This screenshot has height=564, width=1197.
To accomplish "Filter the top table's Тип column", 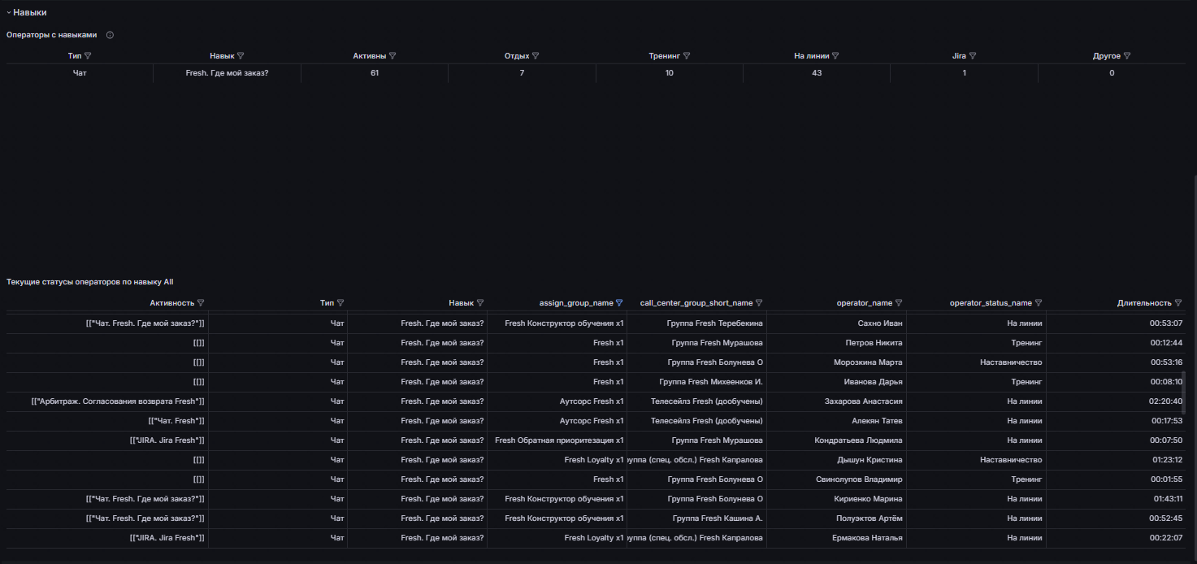I will [88, 56].
